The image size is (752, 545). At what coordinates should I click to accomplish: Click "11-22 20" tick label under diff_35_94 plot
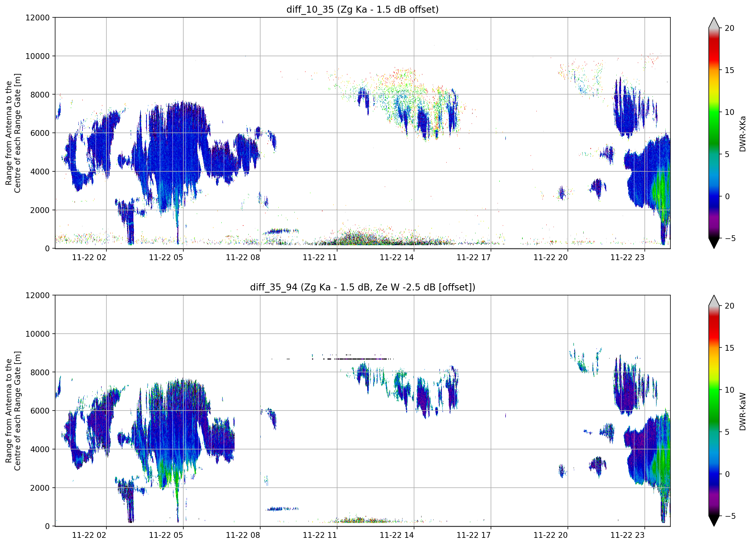click(x=550, y=535)
